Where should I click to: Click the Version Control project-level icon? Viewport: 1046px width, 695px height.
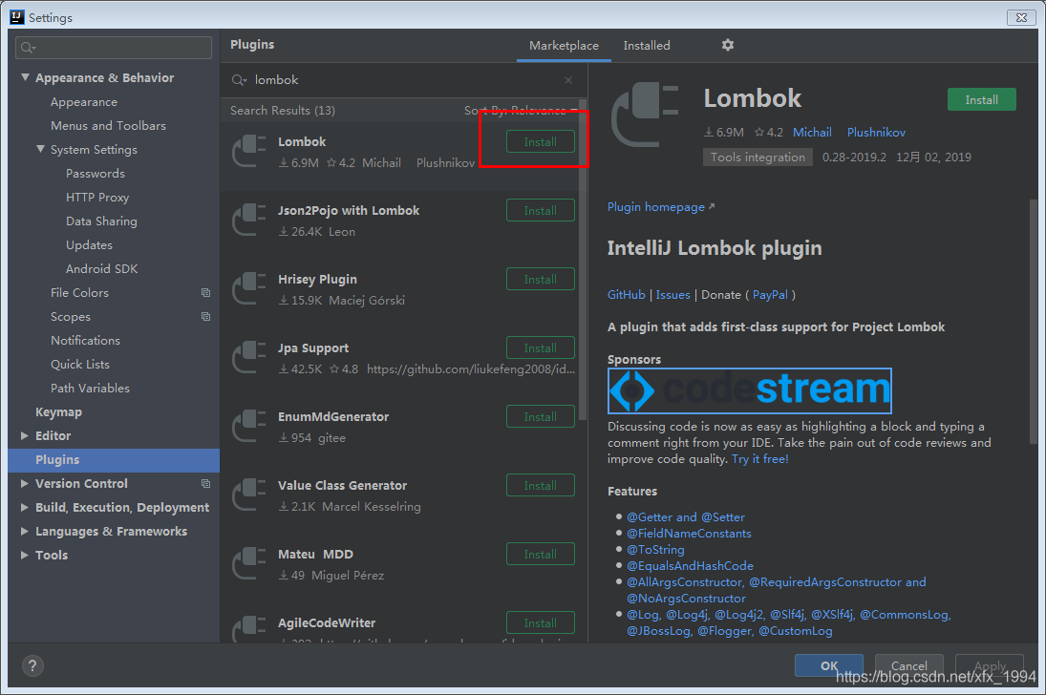tap(205, 484)
